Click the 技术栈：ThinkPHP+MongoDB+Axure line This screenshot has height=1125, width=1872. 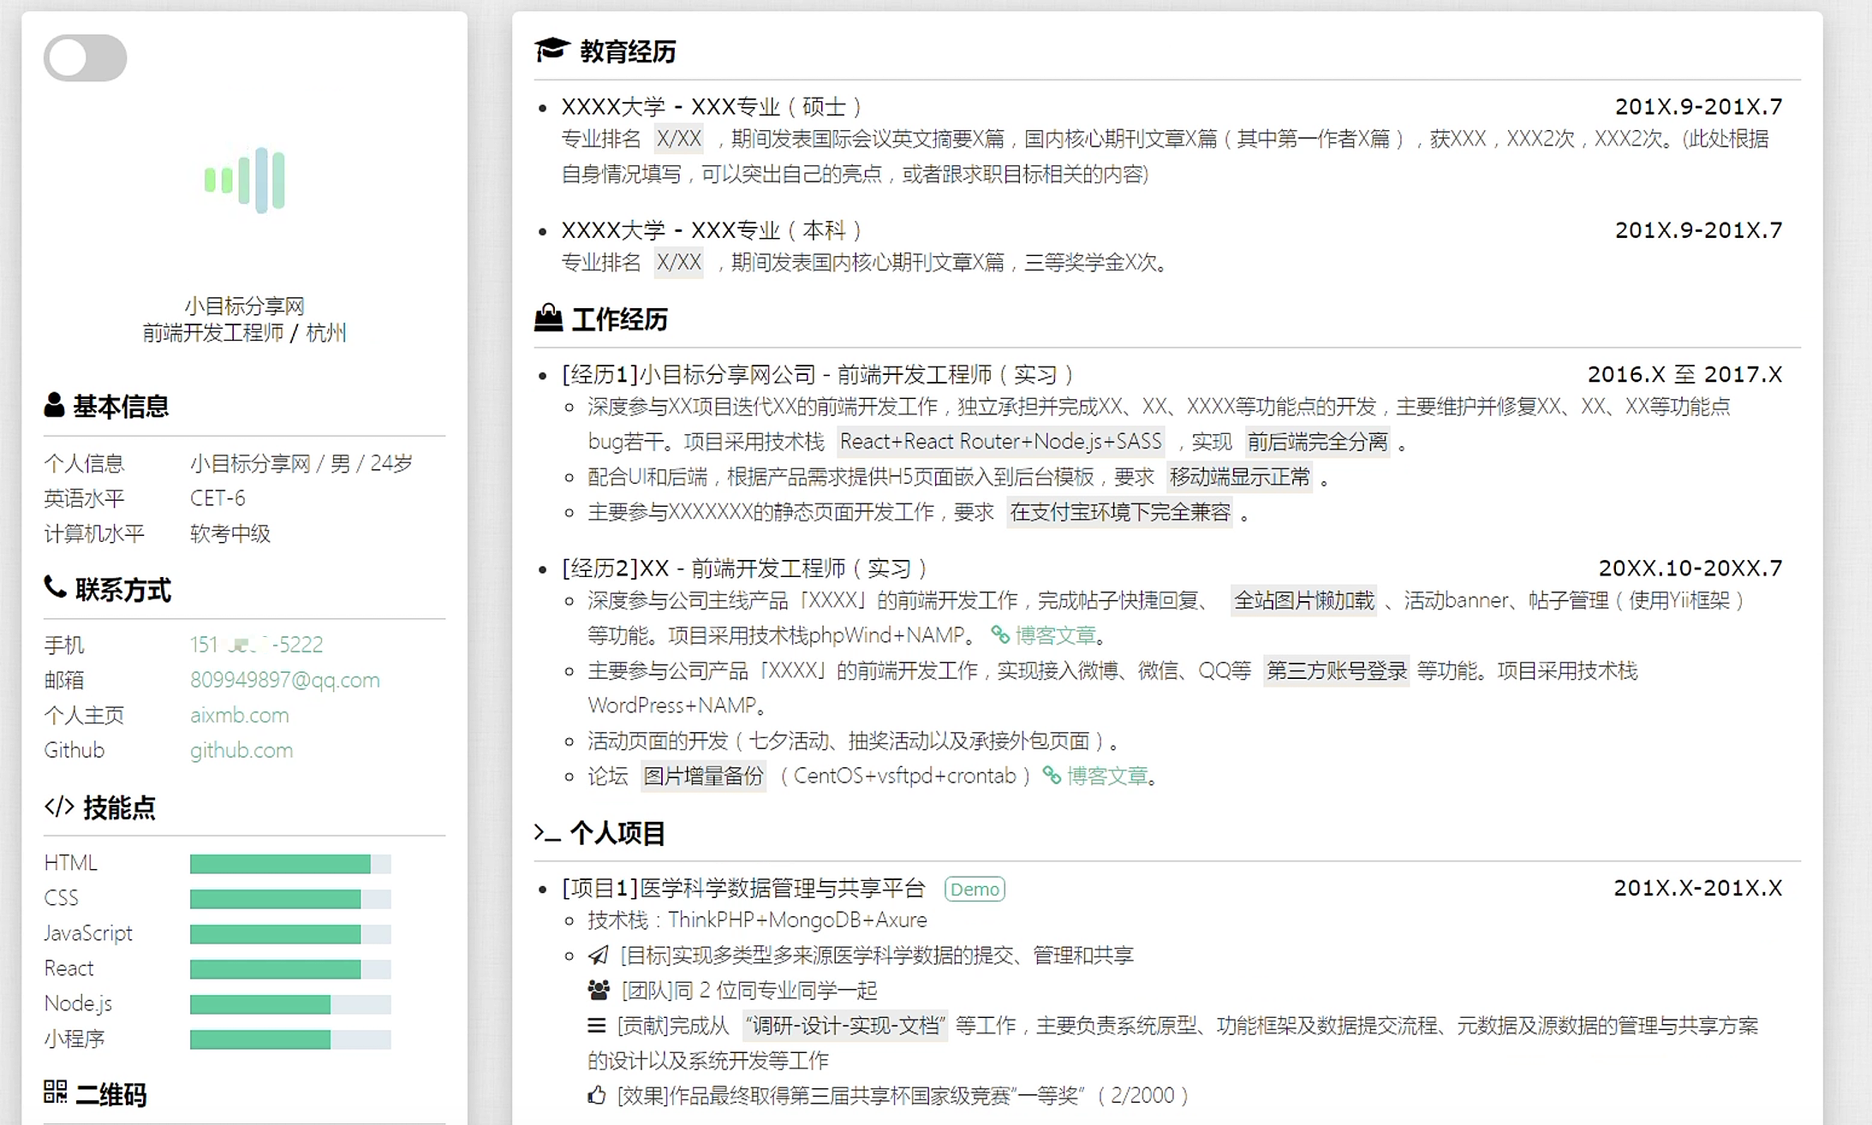point(757,920)
